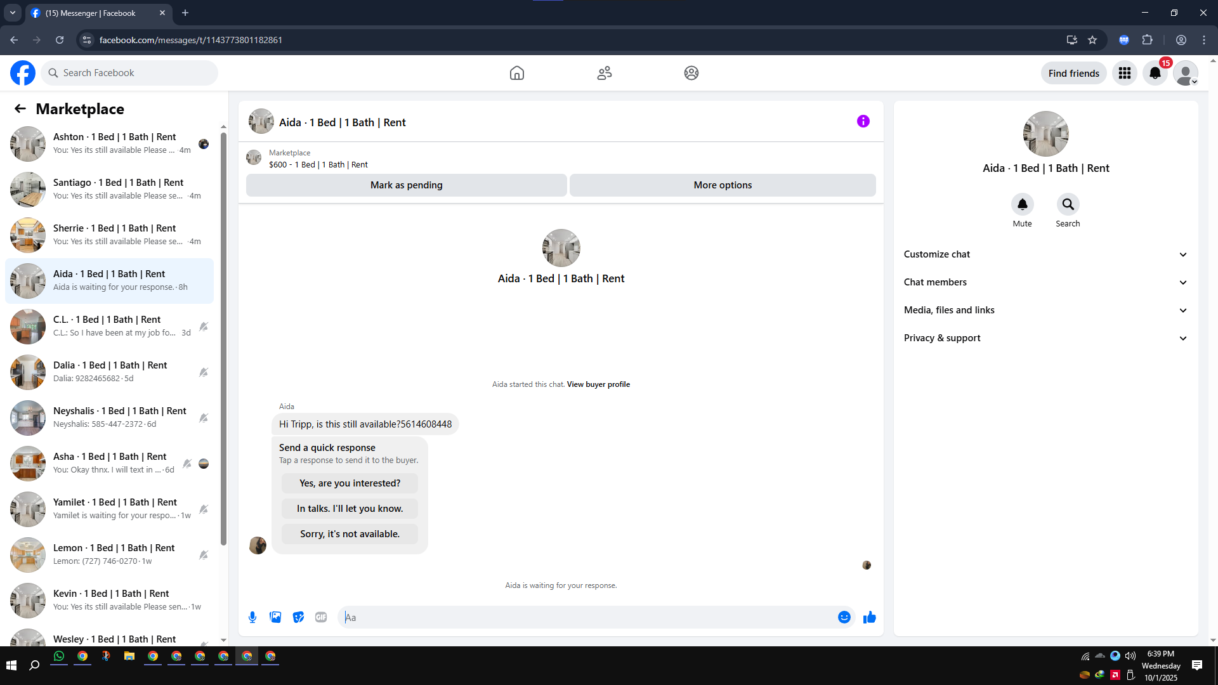Open Chrome three-dot menu
The width and height of the screenshot is (1218, 685).
1204,40
